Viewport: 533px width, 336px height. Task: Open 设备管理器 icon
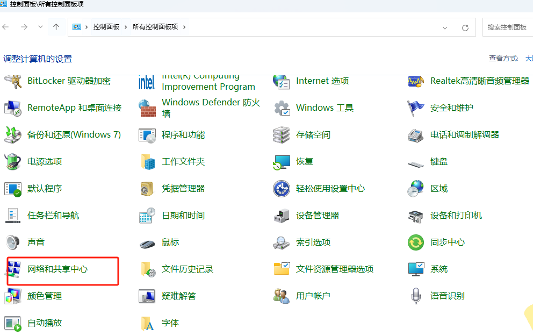pyautogui.click(x=282, y=216)
